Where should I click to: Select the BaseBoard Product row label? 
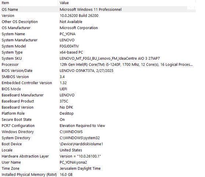18,101
